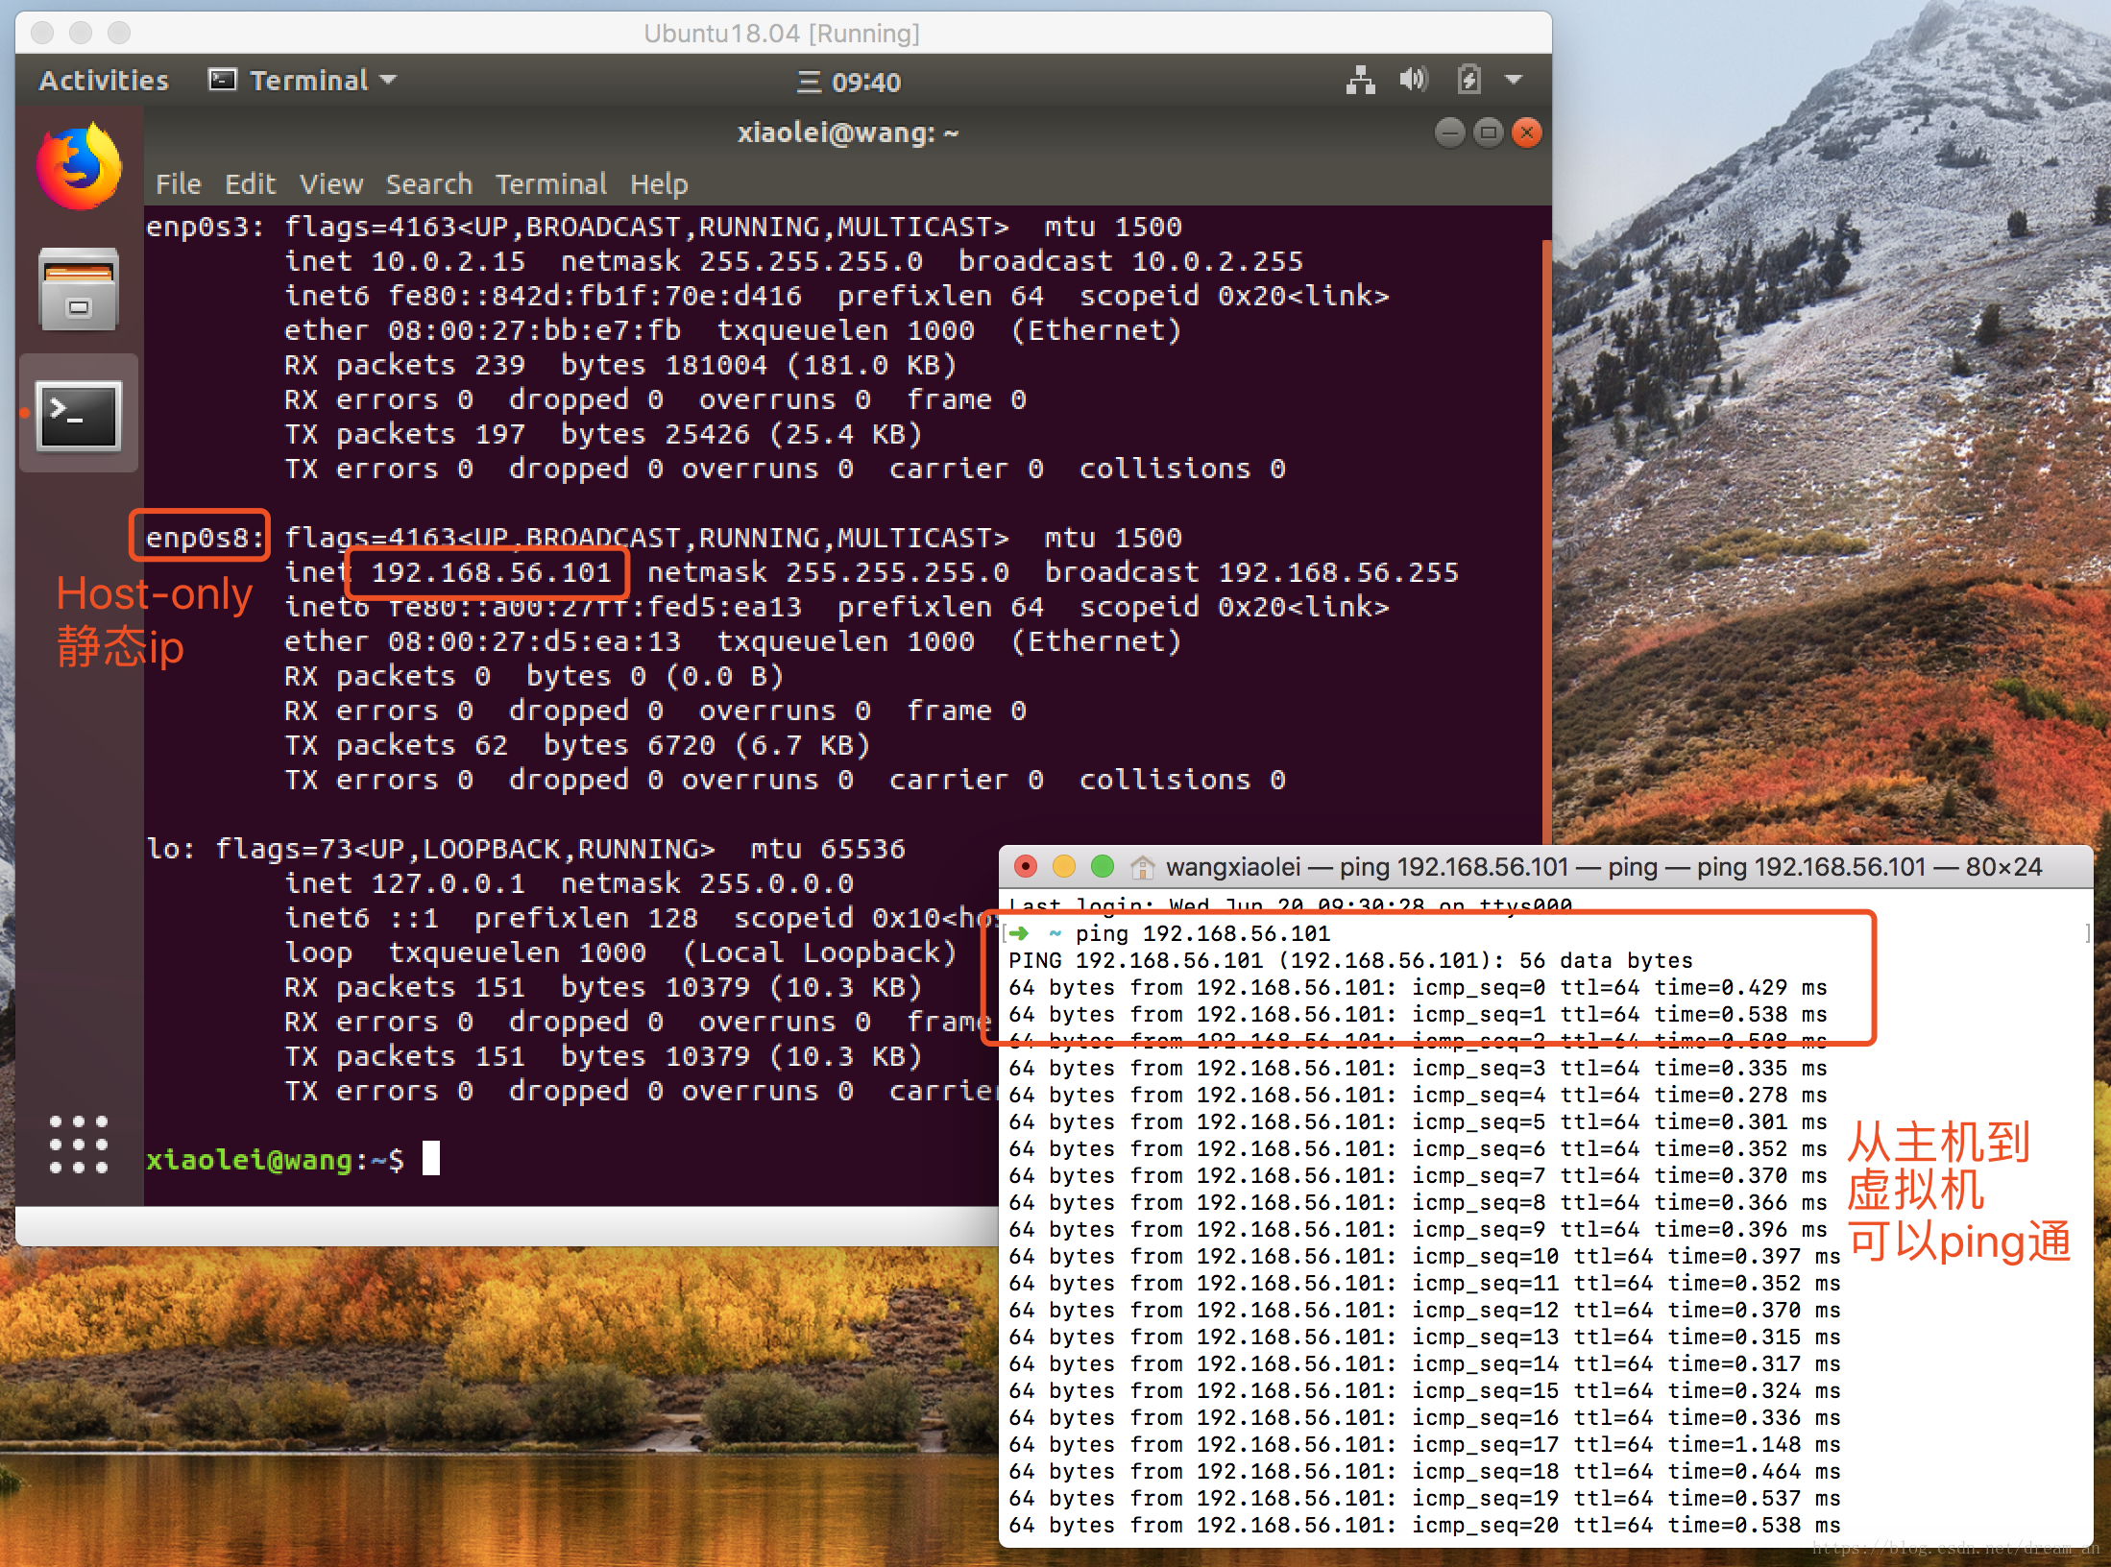Close the macOS ping terminal window

(1026, 866)
